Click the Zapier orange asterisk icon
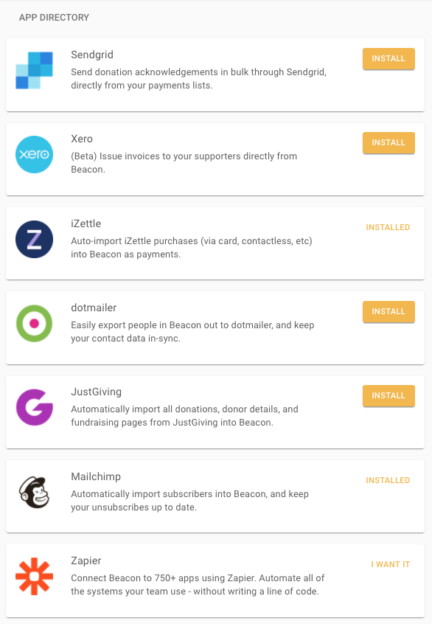 point(35,575)
